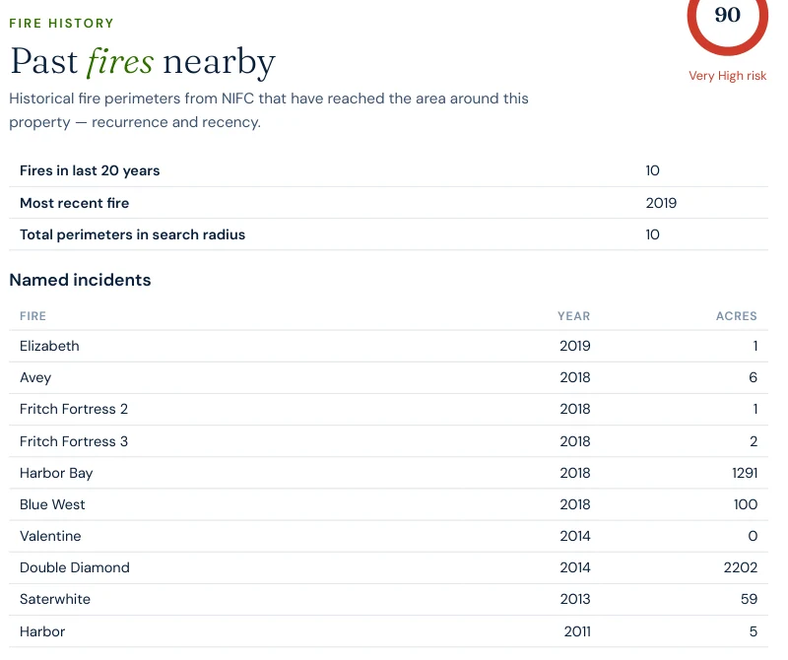788x660 pixels.
Task: Click the 90 risk score gauge
Action: (x=727, y=20)
